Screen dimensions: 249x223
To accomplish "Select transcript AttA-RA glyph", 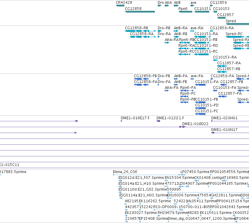I will point(167,43).
